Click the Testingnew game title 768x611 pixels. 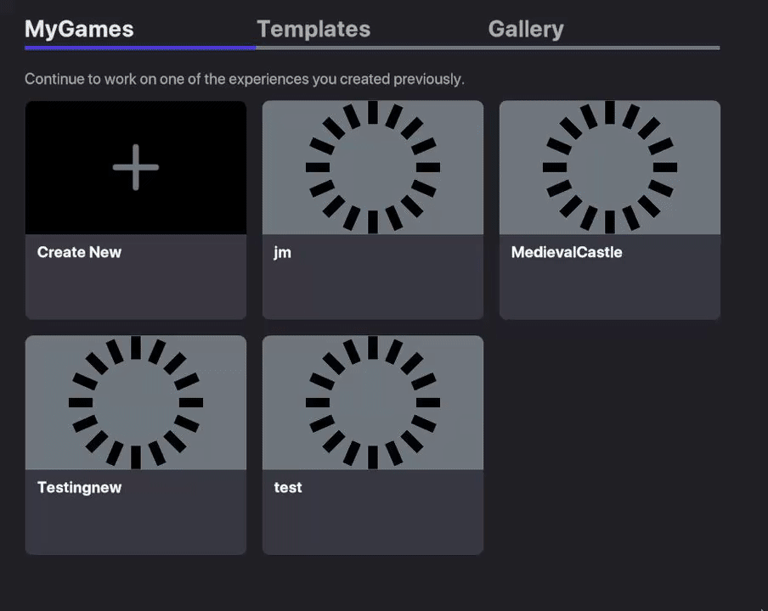click(x=79, y=488)
